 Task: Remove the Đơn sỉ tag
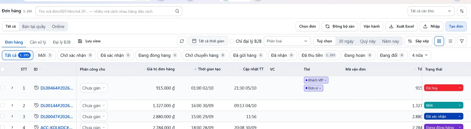[x=320, y=88]
